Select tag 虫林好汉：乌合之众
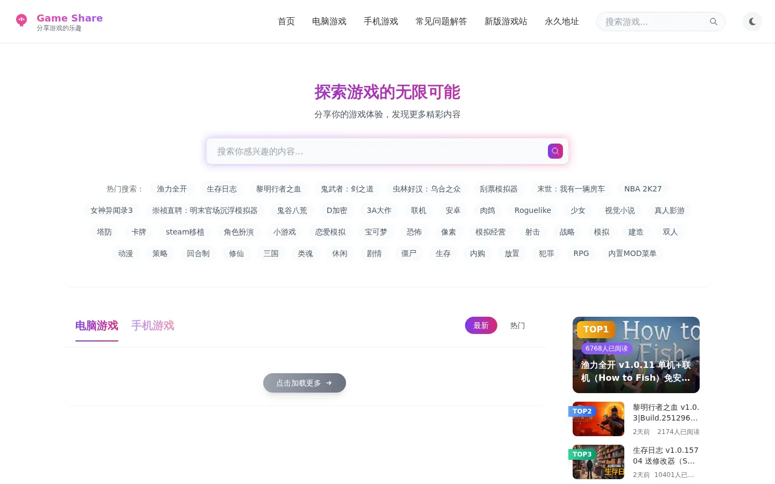This screenshot has width=775, height=484. [x=427, y=189]
